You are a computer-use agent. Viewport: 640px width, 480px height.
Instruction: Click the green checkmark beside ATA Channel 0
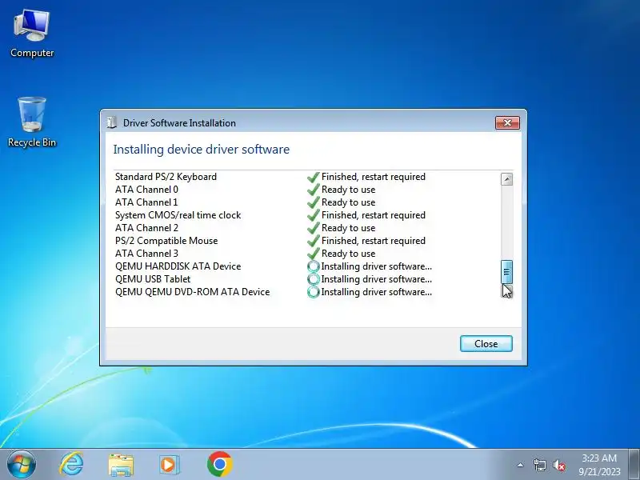313,190
